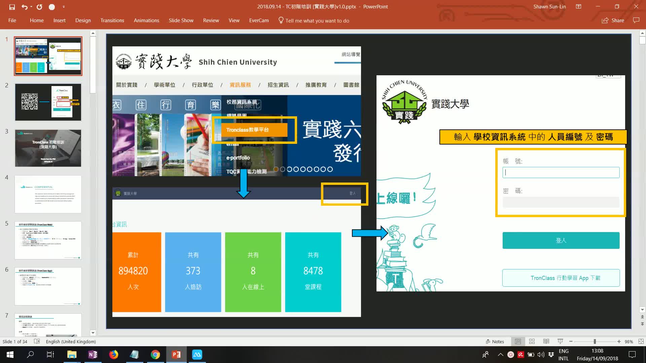Image resolution: width=646 pixels, height=363 pixels.
Task: Select slide 3 thumbnail in panel
Action: point(48,148)
